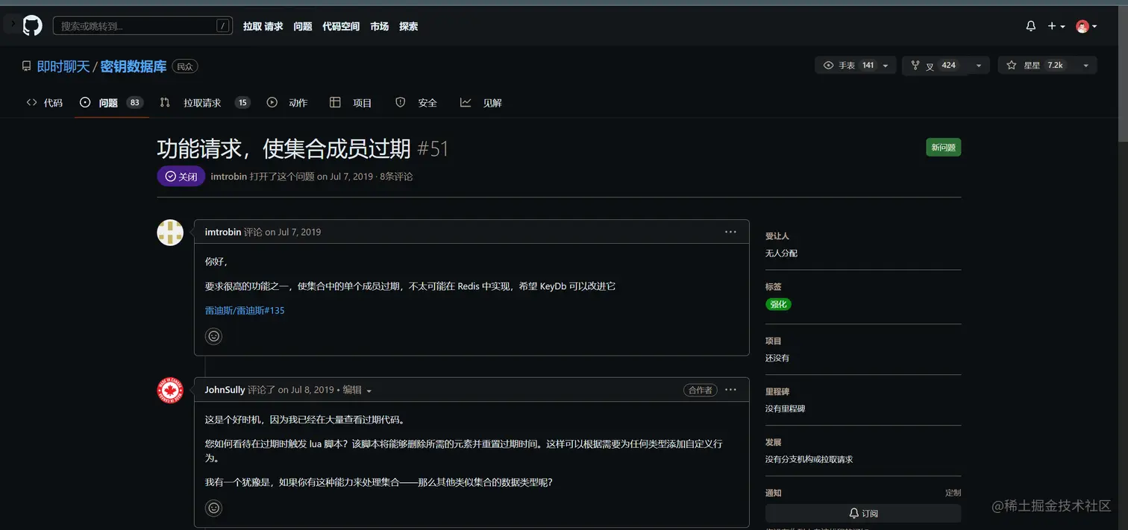Expand the star lists dropdown arrow

1085,66
